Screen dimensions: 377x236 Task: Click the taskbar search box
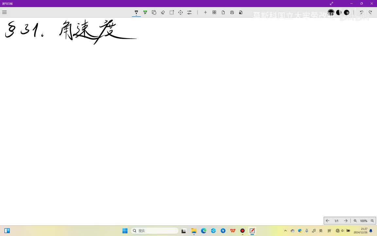154,231
